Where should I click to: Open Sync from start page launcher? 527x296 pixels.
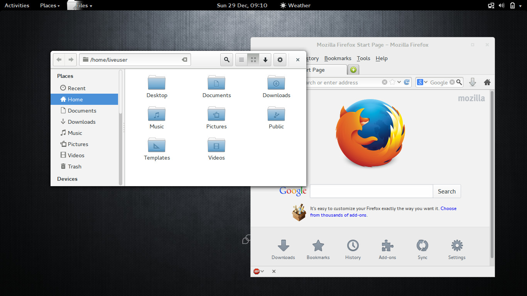422,250
